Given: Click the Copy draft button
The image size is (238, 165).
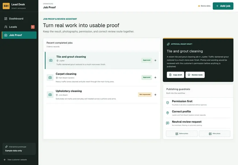Looking at the screenshot, I should click(175, 75).
